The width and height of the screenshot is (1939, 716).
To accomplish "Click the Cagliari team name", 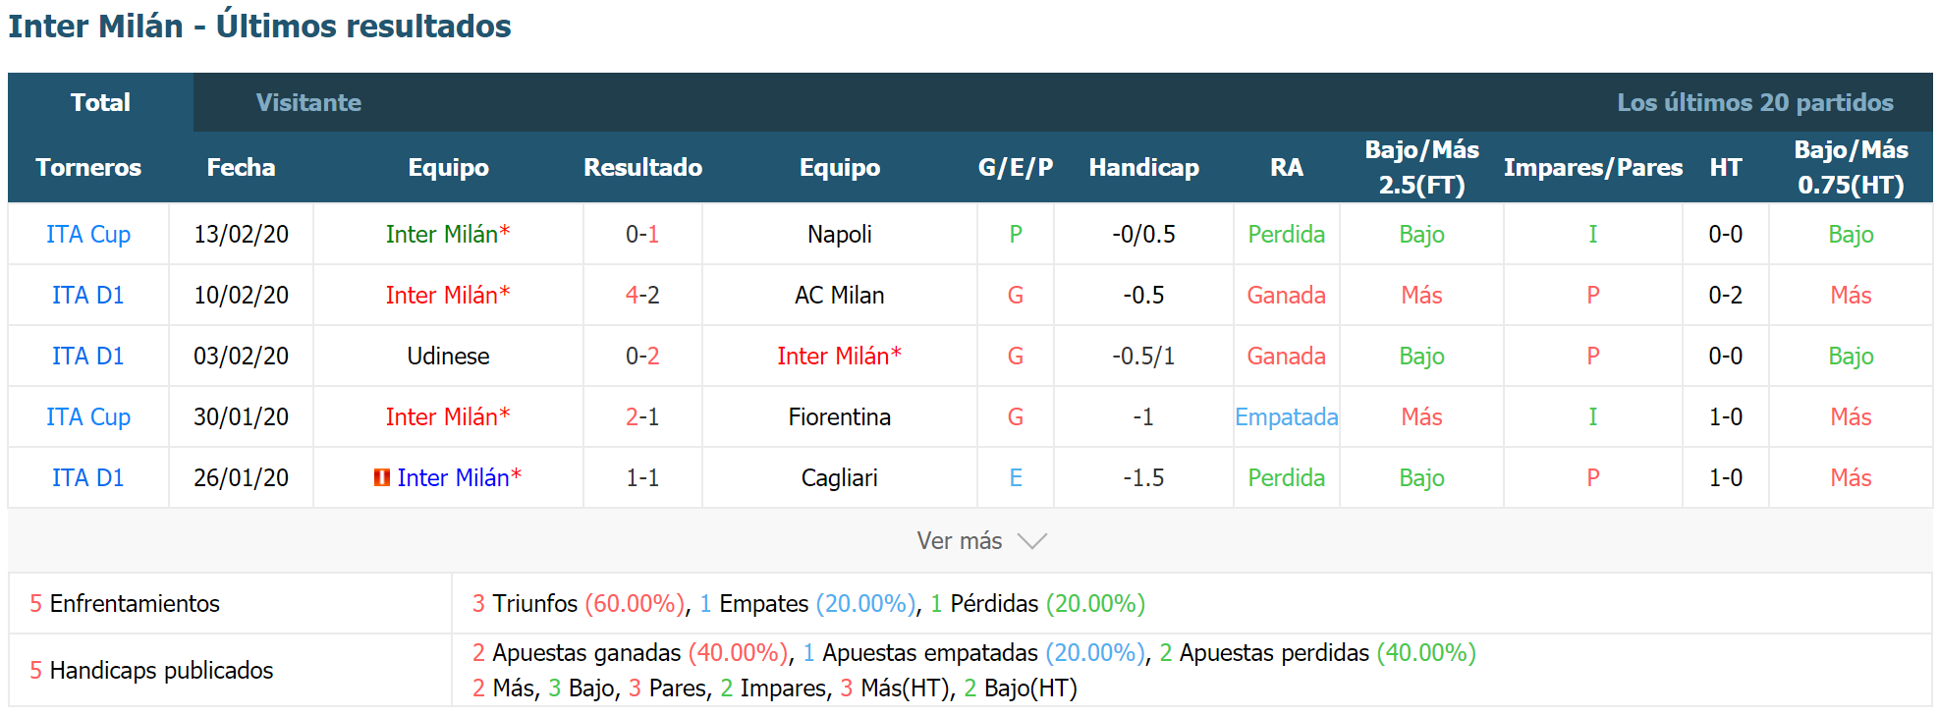I will (x=840, y=477).
